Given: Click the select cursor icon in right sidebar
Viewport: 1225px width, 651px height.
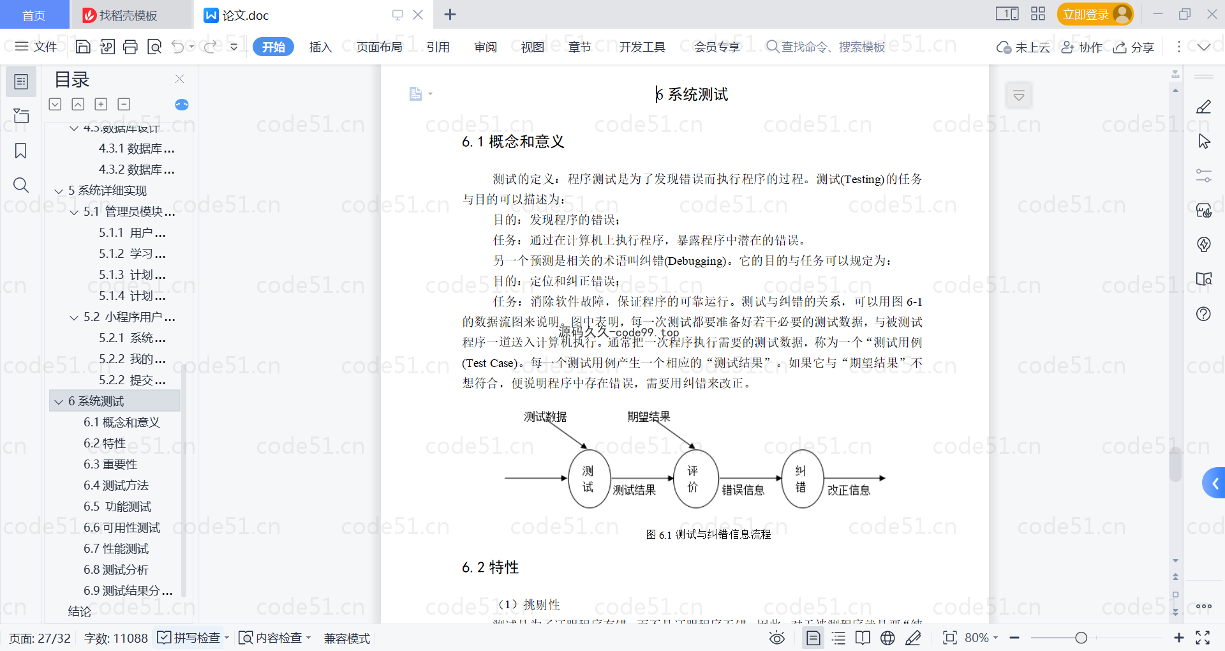Looking at the screenshot, I should [x=1203, y=141].
